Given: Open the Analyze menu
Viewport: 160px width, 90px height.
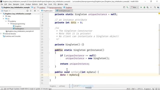Looking at the screenshot, I should [28, 4].
